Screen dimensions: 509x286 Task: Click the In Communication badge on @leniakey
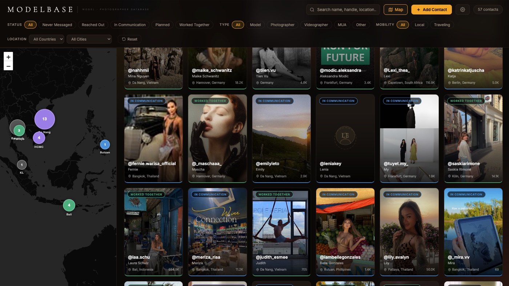(338, 101)
